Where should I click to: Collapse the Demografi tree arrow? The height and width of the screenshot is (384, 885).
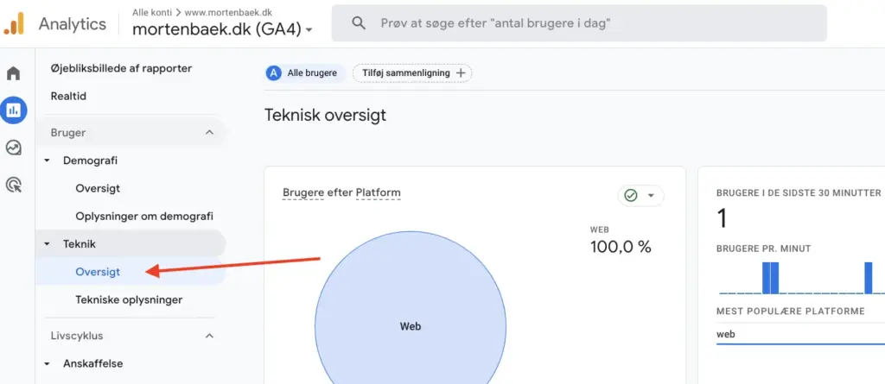[x=48, y=161]
